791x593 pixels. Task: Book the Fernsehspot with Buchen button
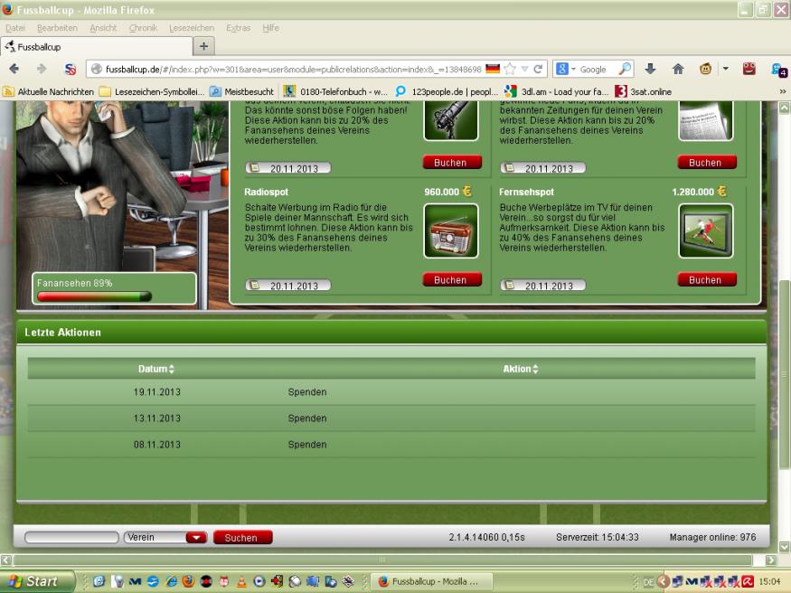tap(706, 280)
